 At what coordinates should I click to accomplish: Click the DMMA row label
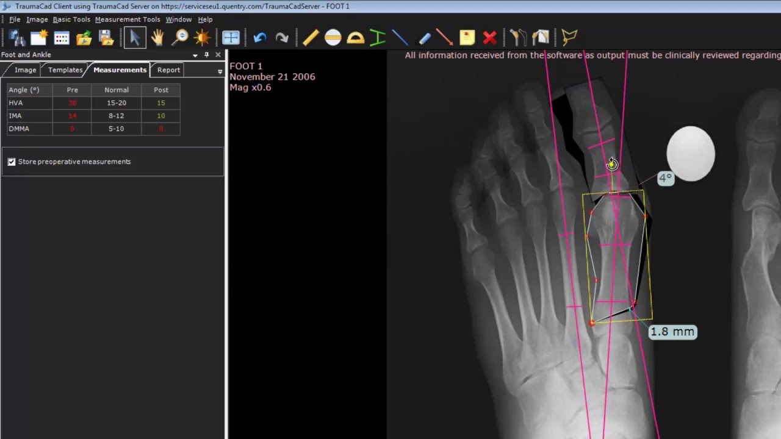(x=19, y=129)
